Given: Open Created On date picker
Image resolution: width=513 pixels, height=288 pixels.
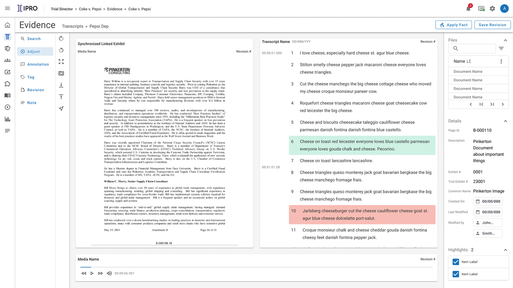Looking at the screenshot, I should 488,201.
